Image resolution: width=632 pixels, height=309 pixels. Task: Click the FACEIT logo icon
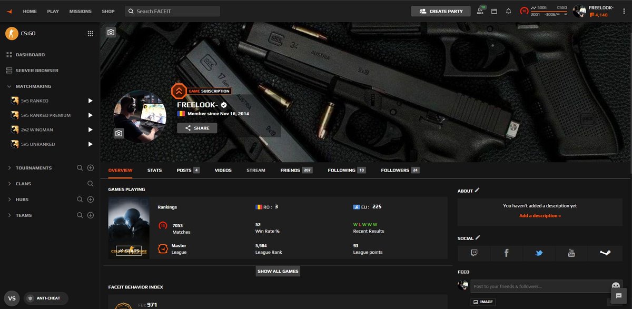tap(11, 11)
